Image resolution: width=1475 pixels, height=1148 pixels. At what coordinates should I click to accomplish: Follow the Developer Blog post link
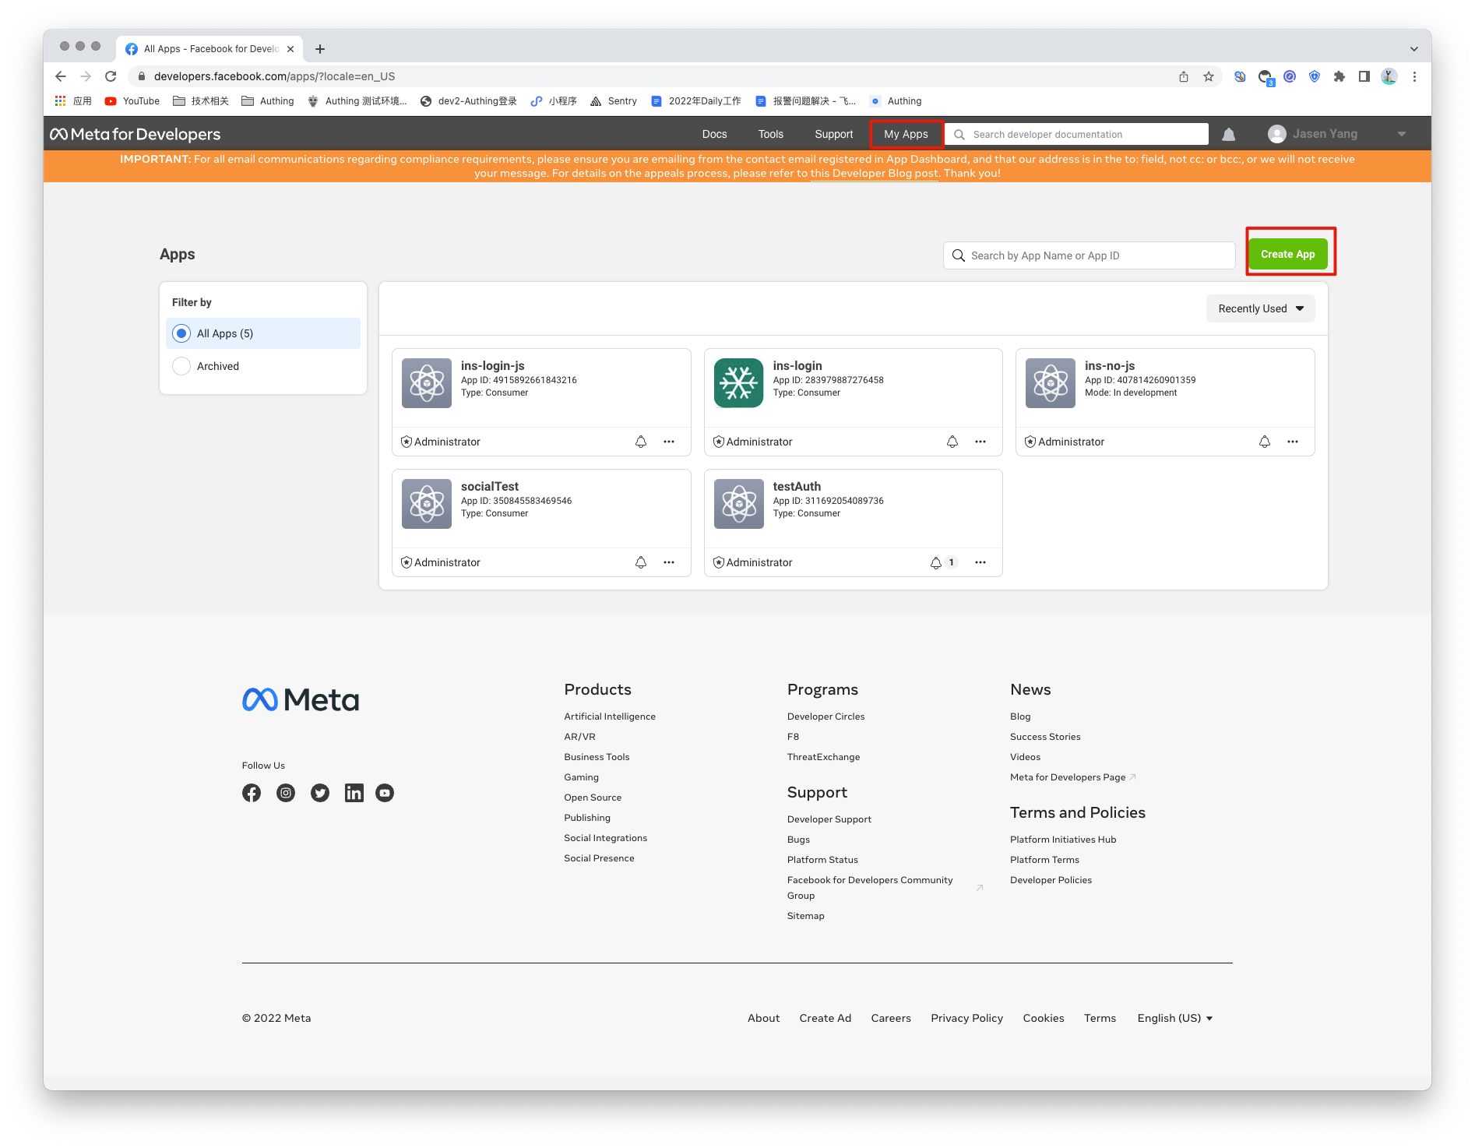pos(874,173)
